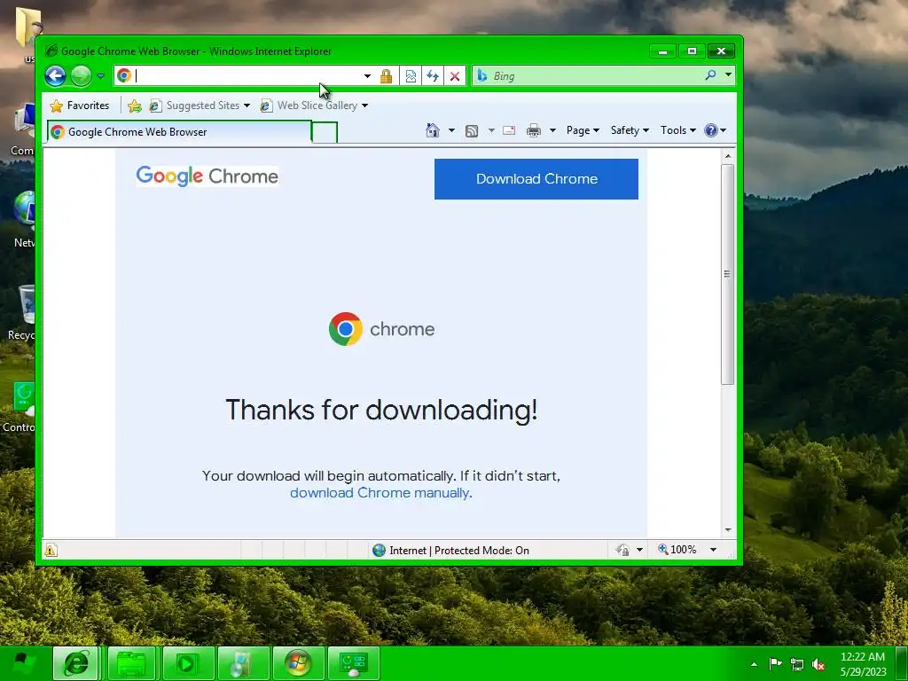Click the scroll down arrow of page
This screenshot has width=908, height=681.
pos(728,530)
